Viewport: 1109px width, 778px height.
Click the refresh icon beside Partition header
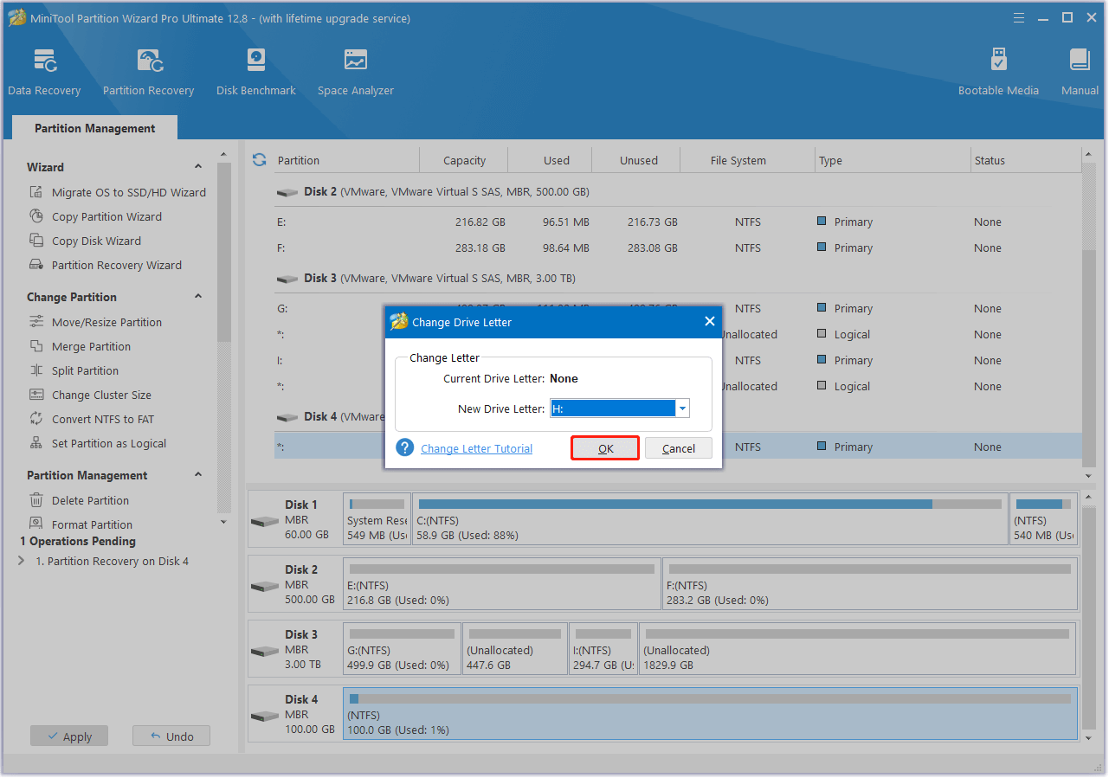point(259,160)
